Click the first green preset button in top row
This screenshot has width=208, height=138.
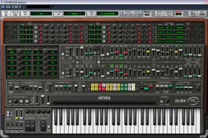pyautogui.click(x=122, y=85)
